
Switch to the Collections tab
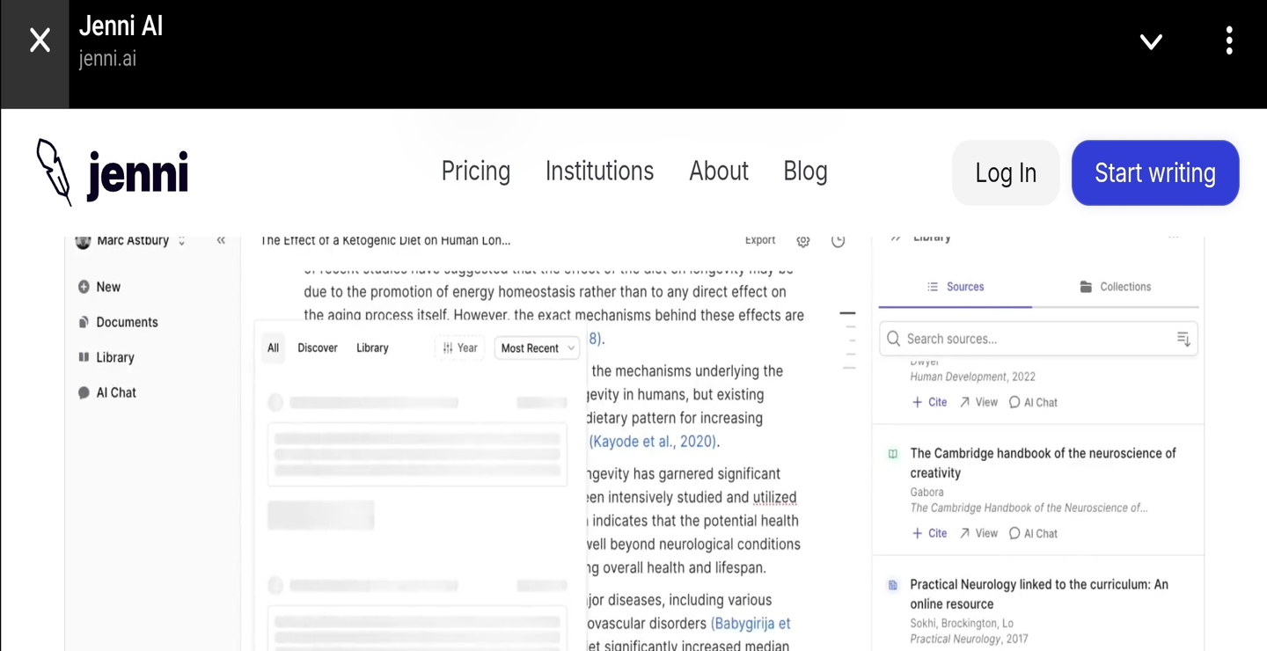point(1115,287)
